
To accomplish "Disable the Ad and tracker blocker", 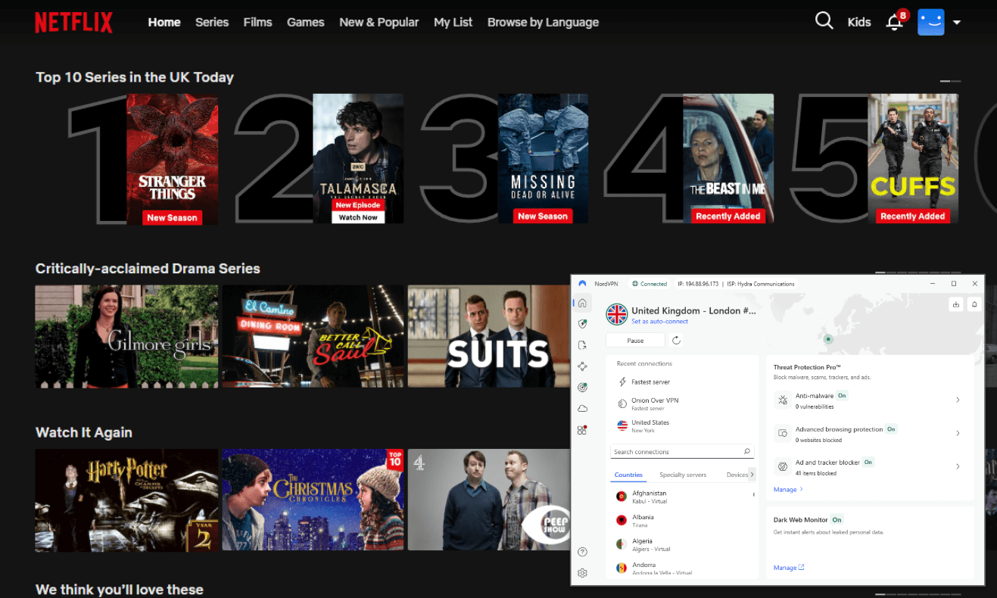I will point(869,462).
